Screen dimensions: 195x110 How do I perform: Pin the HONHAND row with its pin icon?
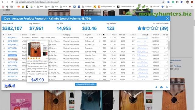pyautogui.click(x=167, y=37)
